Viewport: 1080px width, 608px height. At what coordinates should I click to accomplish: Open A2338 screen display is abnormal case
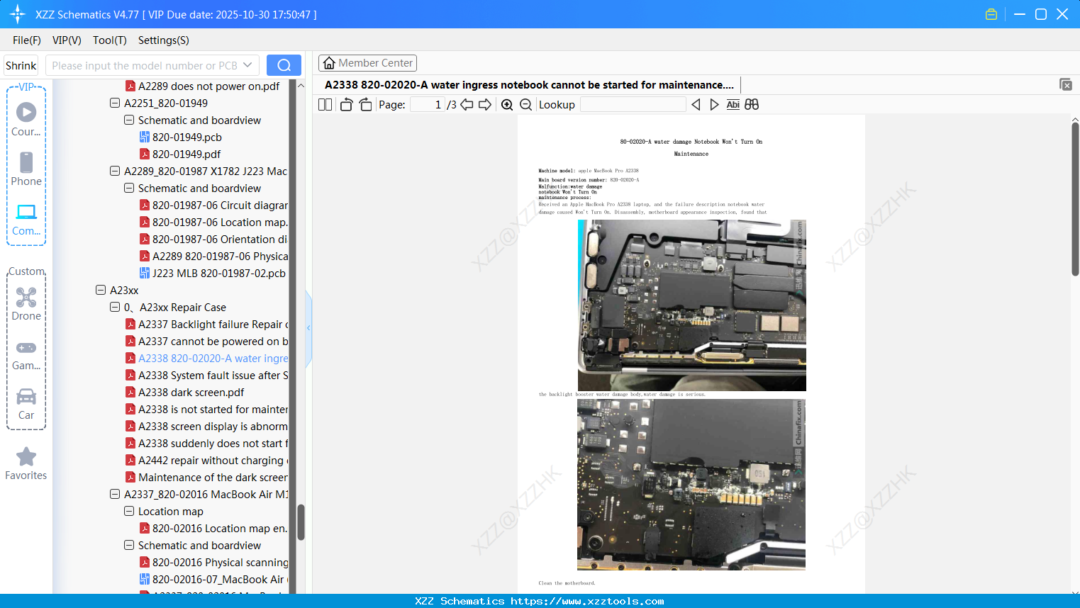click(x=206, y=427)
